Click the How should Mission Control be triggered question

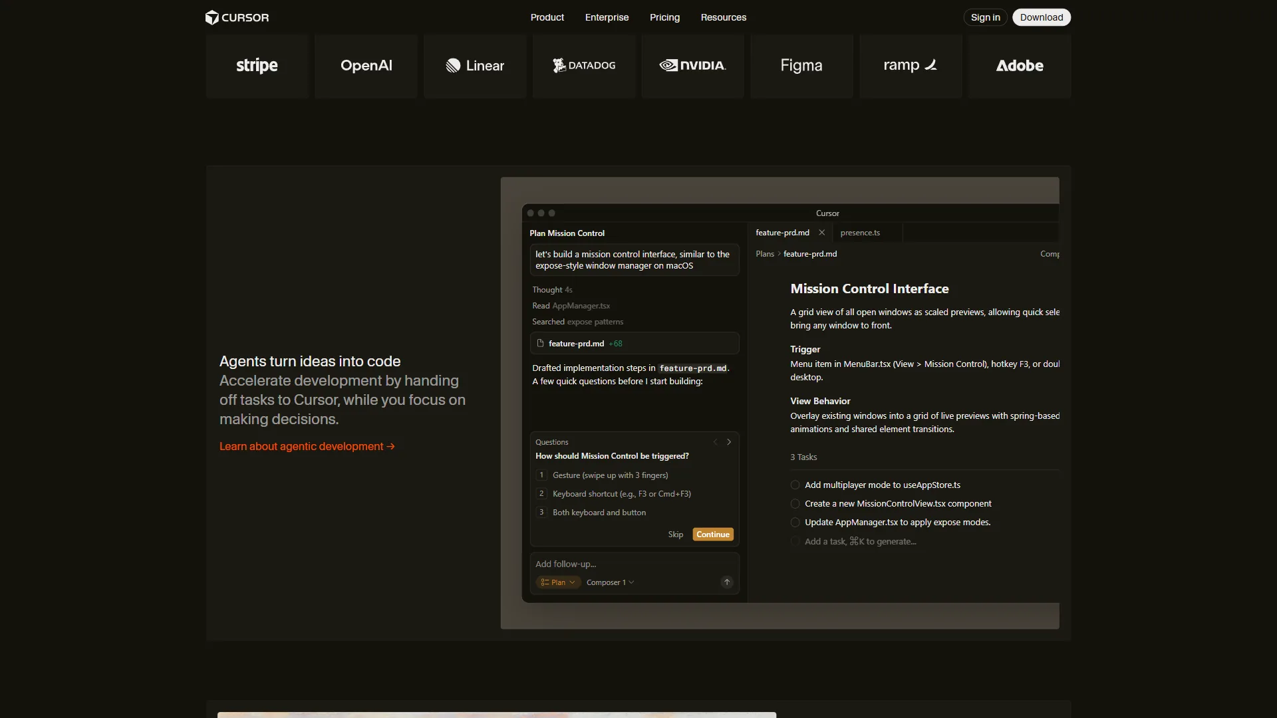(x=612, y=456)
